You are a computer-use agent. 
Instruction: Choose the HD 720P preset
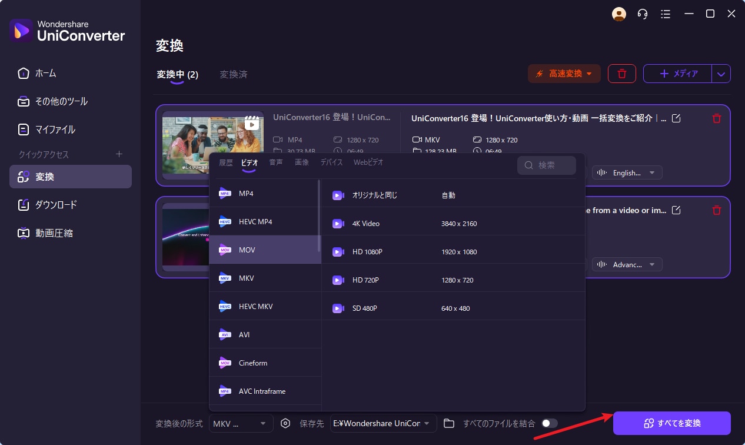[453, 280]
